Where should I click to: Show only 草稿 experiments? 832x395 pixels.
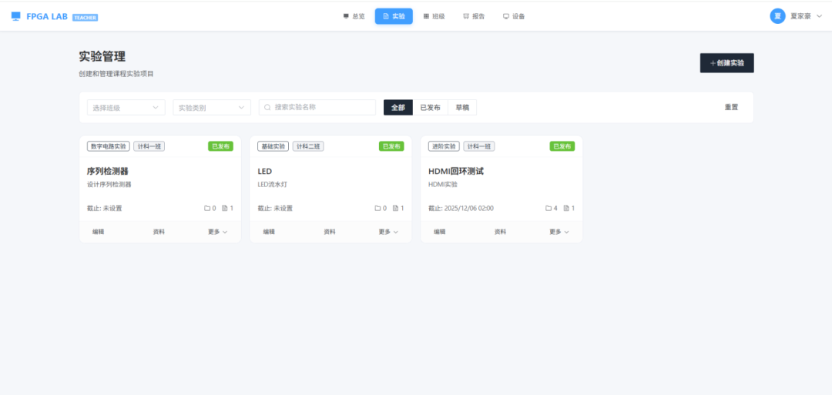click(x=462, y=108)
